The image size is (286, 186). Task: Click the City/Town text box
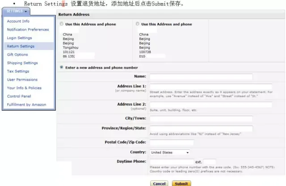201,119
